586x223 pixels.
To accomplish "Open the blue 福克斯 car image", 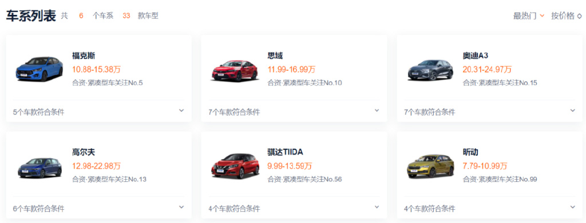I will 39,69.
